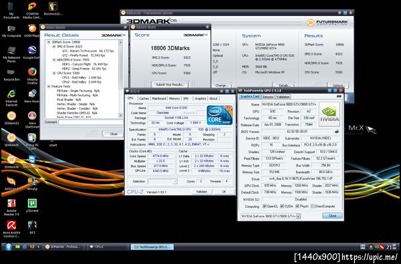Open the Recycle Bin

(x=11, y=75)
